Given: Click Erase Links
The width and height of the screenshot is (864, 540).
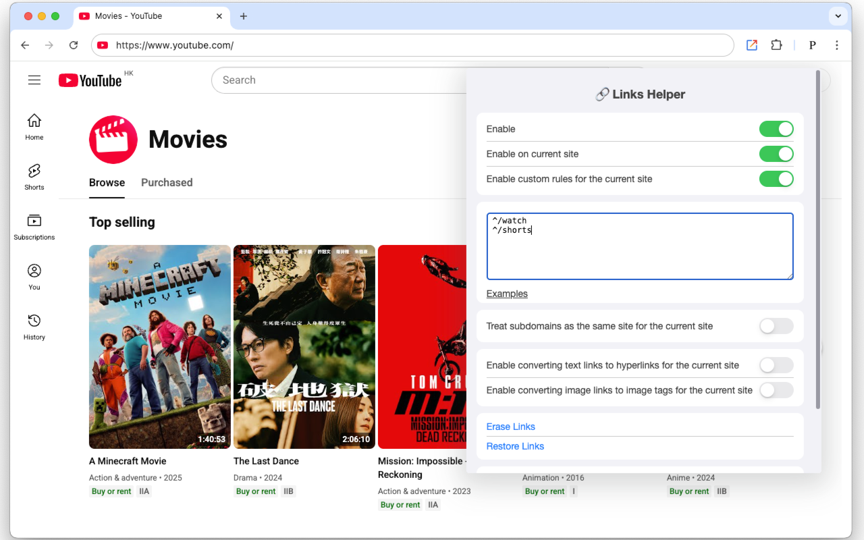Looking at the screenshot, I should (x=511, y=427).
